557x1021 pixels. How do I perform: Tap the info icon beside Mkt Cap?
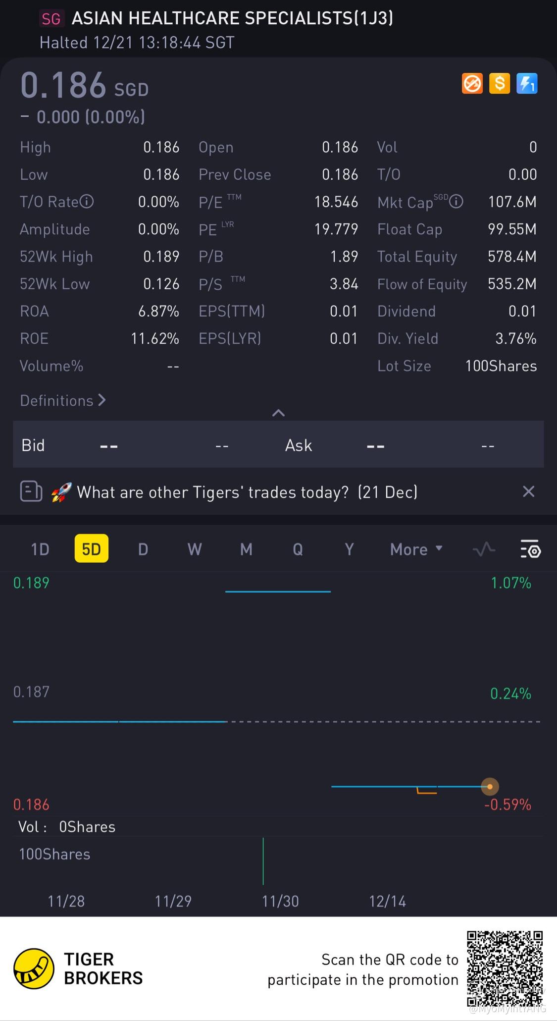[456, 202]
